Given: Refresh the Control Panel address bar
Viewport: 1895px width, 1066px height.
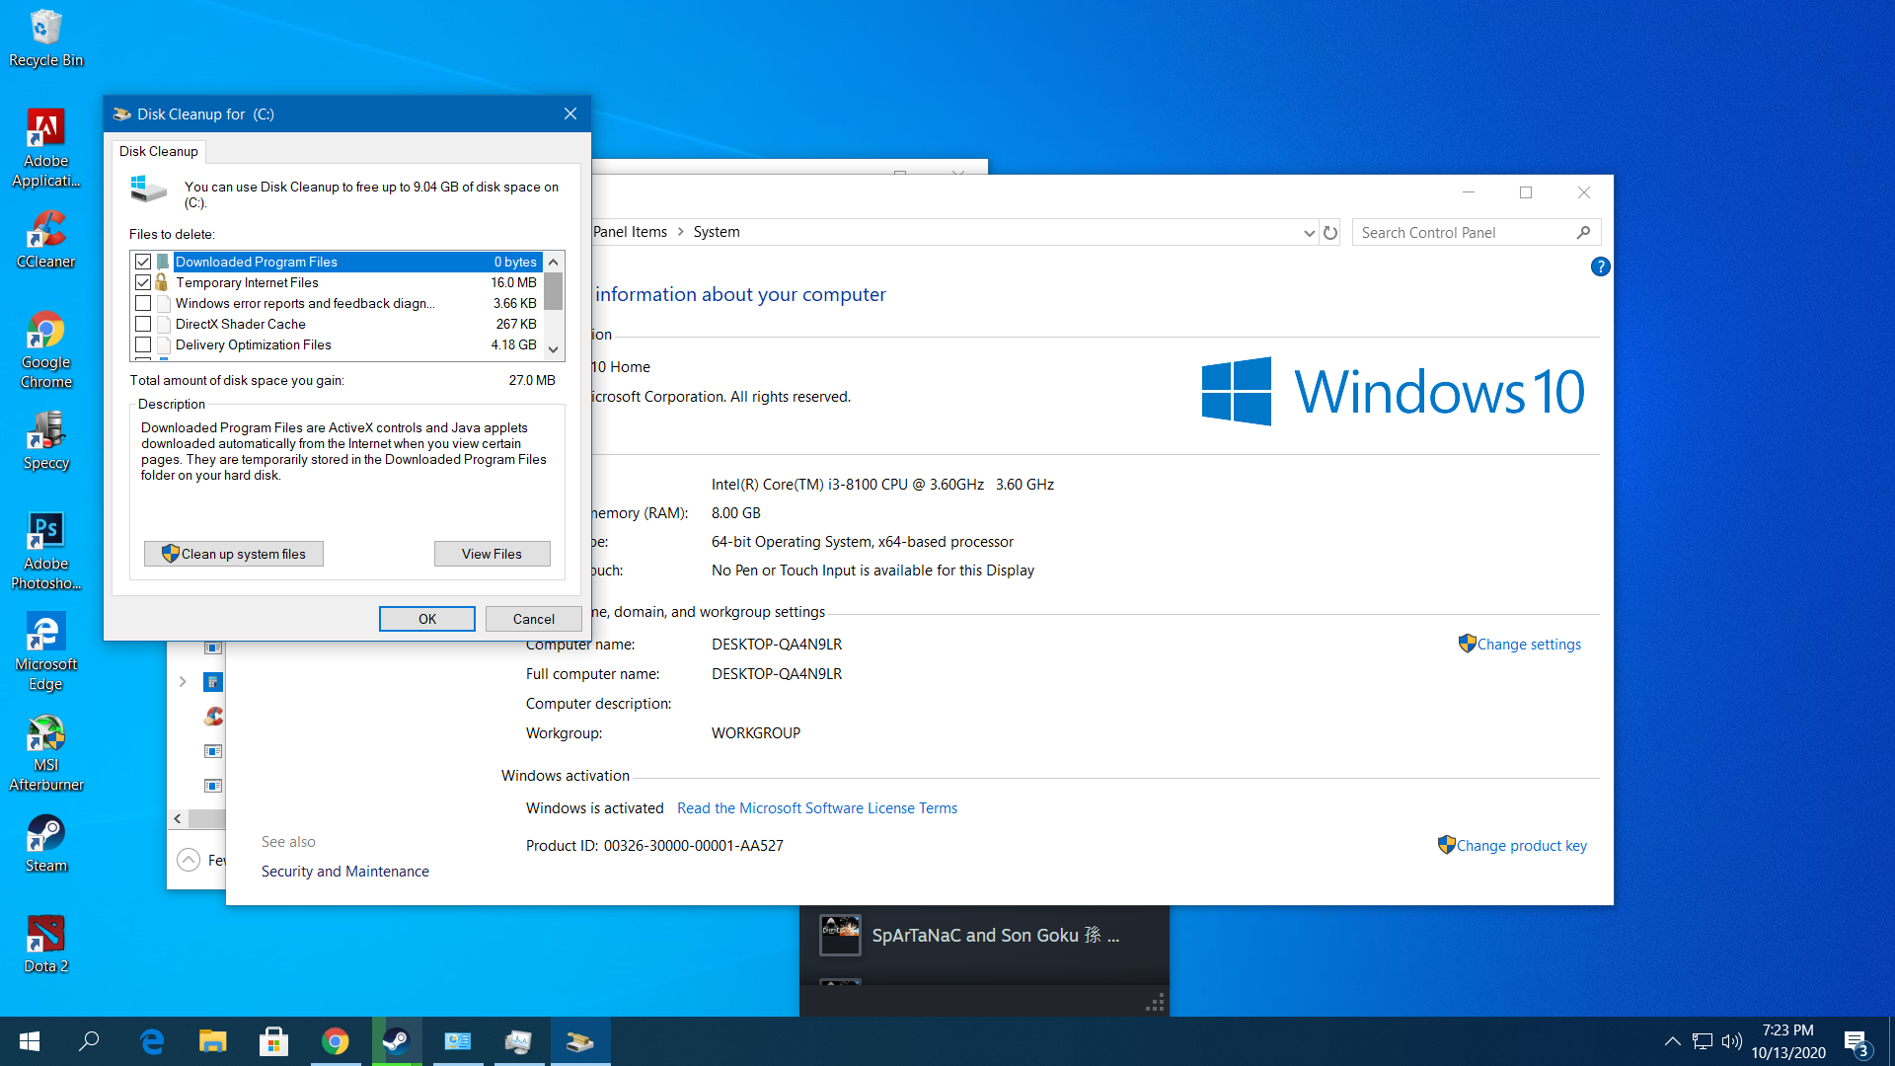Looking at the screenshot, I should coord(1330,233).
